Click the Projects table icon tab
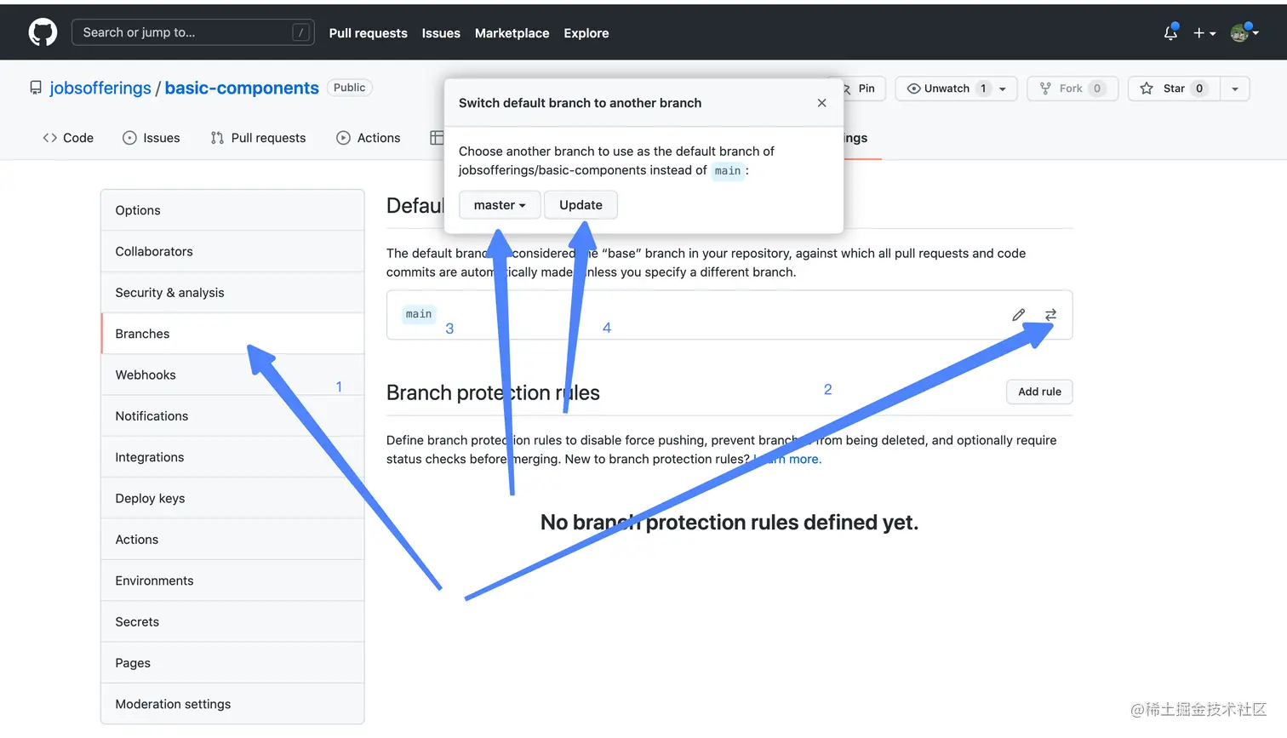The image size is (1287, 738). [x=437, y=138]
